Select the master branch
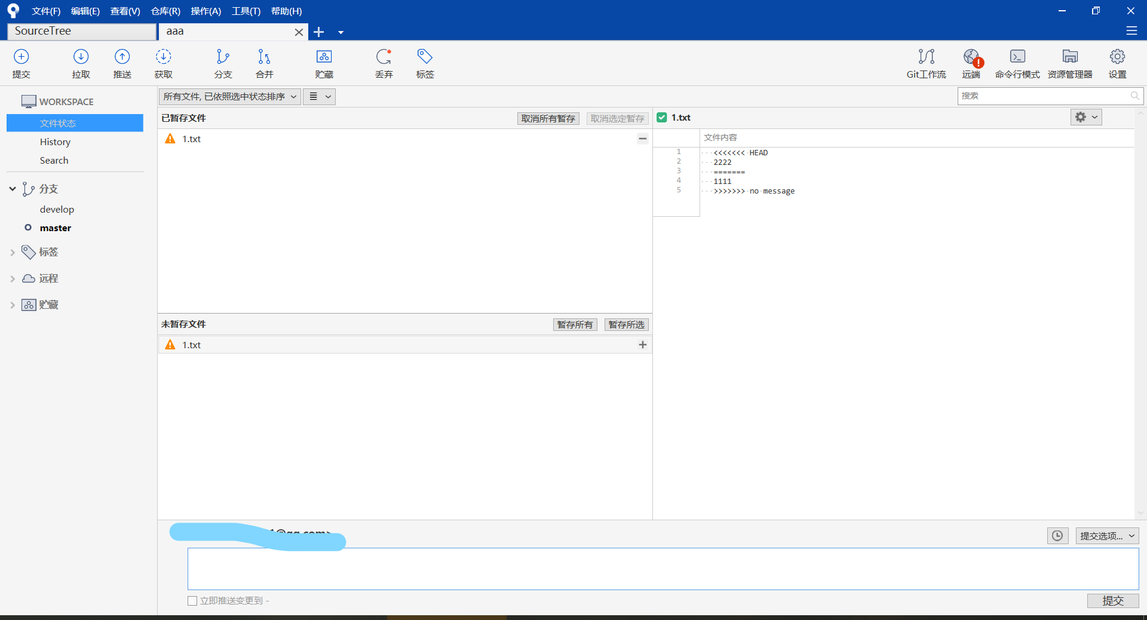The height and width of the screenshot is (620, 1147). point(55,228)
